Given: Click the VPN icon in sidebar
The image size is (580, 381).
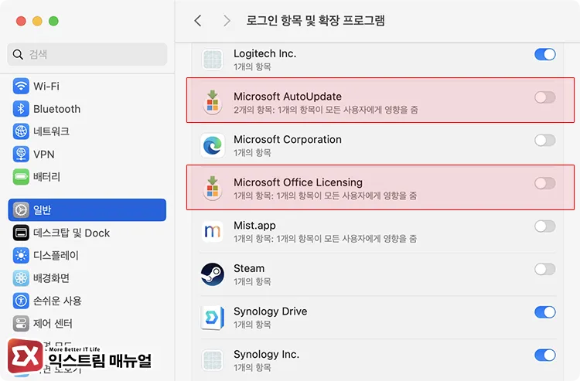Looking at the screenshot, I should coord(21,154).
